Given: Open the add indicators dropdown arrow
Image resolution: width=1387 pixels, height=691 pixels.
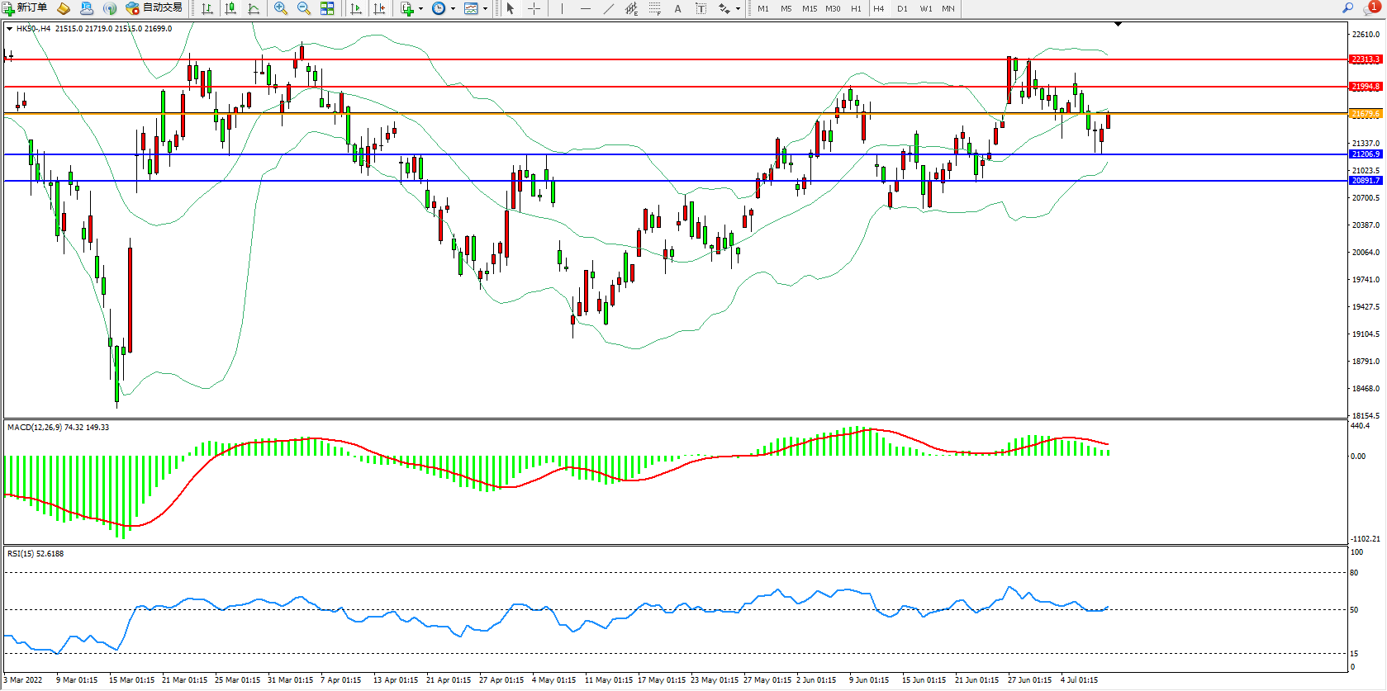Looking at the screenshot, I should point(421,9).
